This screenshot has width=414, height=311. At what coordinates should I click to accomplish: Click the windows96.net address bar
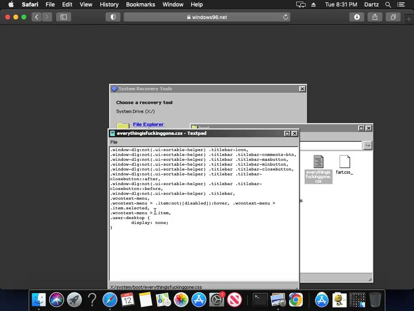(x=207, y=17)
